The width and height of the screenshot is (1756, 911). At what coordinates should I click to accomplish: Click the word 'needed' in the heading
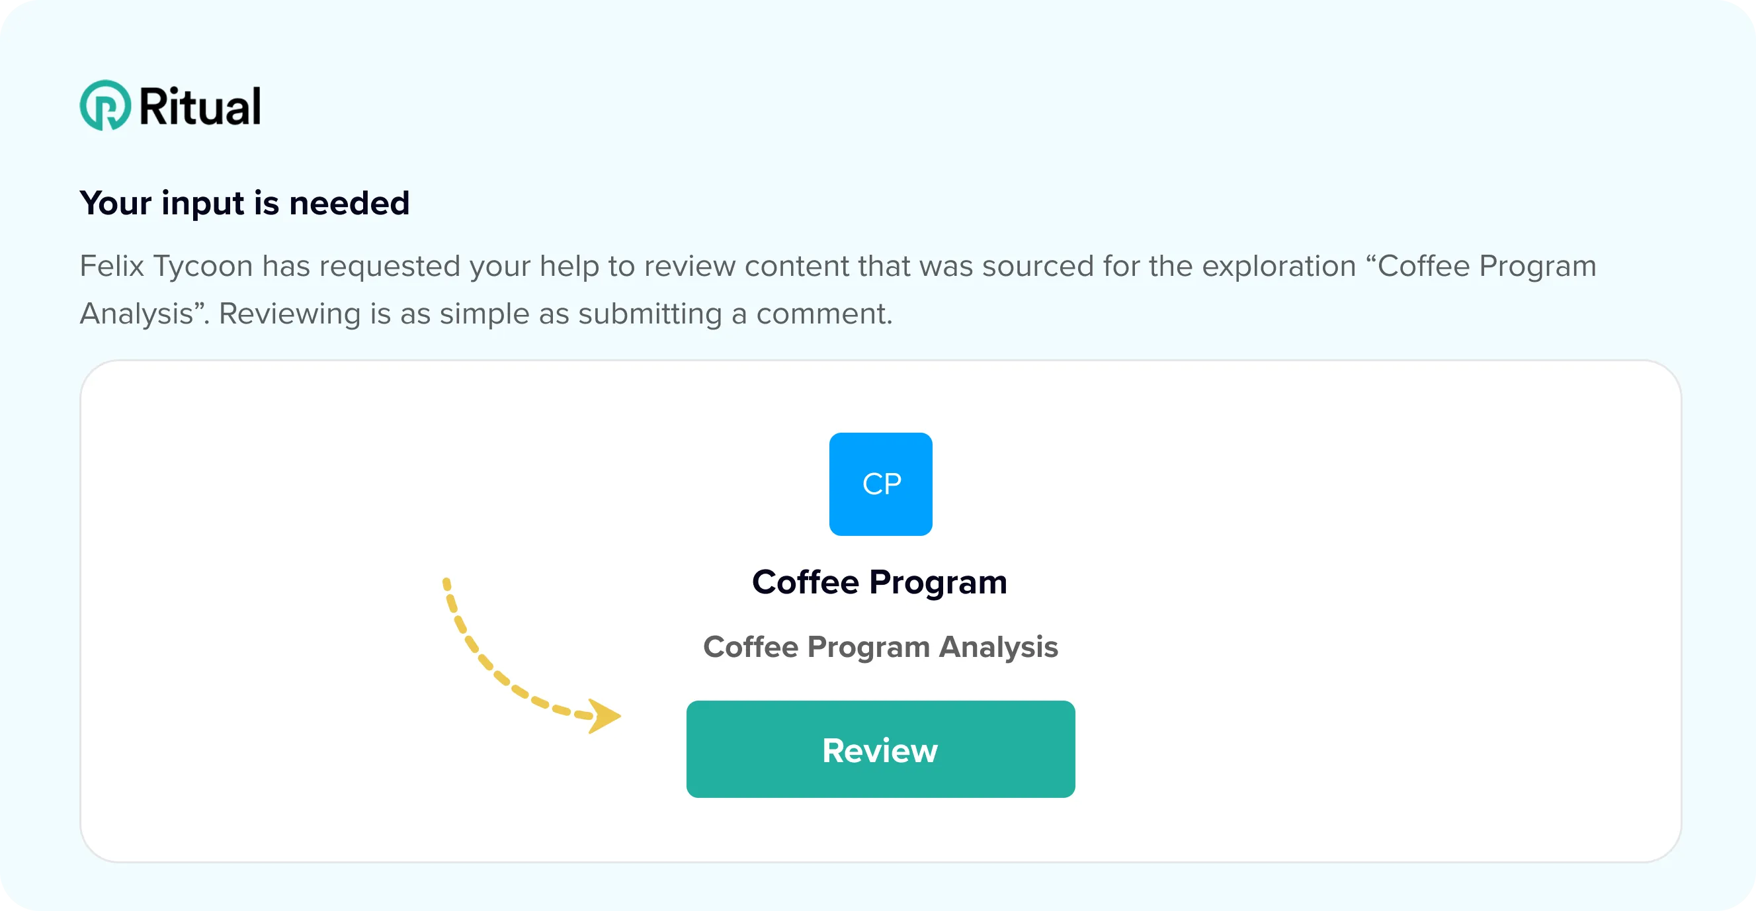[349, 202]
